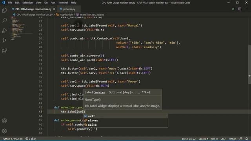Click line number 26 in gutter

(x=40, y=38)
